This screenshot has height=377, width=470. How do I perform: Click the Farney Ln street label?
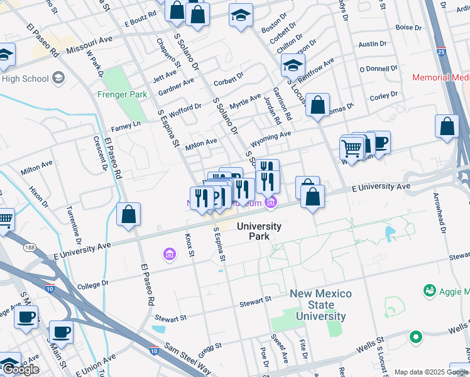click(x=126, y=126)
